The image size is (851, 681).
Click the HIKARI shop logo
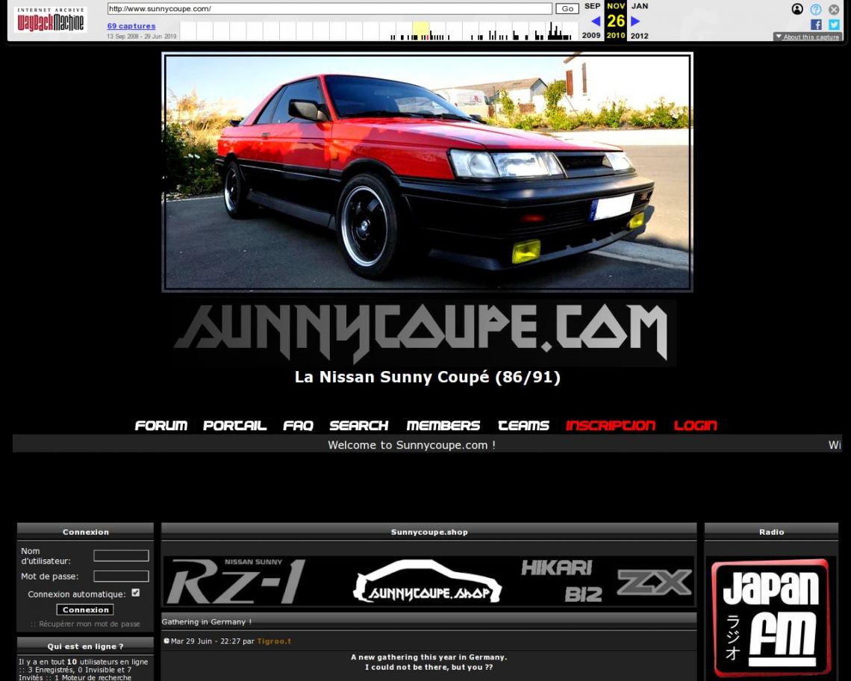(556, 568)
